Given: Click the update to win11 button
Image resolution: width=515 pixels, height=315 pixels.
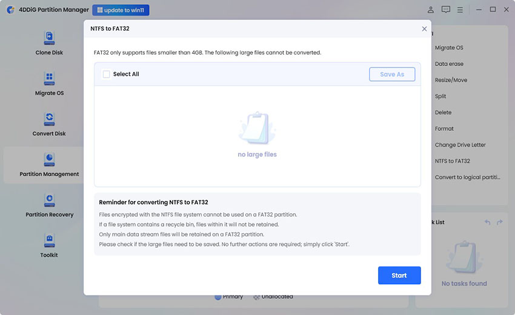Looking at the screenshot, I should [121, 10].
